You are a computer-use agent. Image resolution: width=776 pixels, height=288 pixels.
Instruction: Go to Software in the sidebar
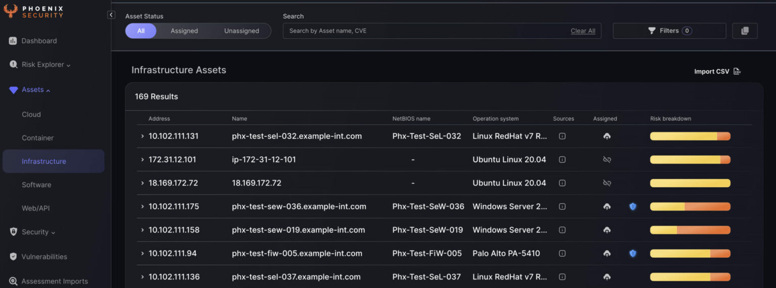click(36, 185)
